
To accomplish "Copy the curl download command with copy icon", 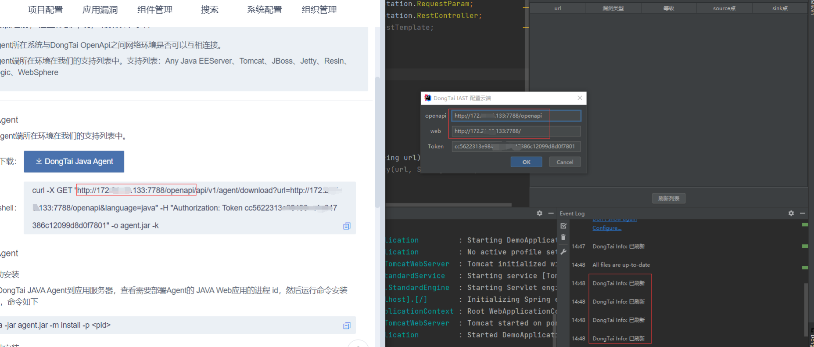I will click(x=347, y=226).
